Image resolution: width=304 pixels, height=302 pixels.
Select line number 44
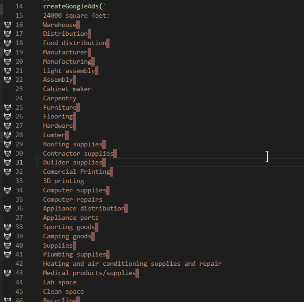19,282
